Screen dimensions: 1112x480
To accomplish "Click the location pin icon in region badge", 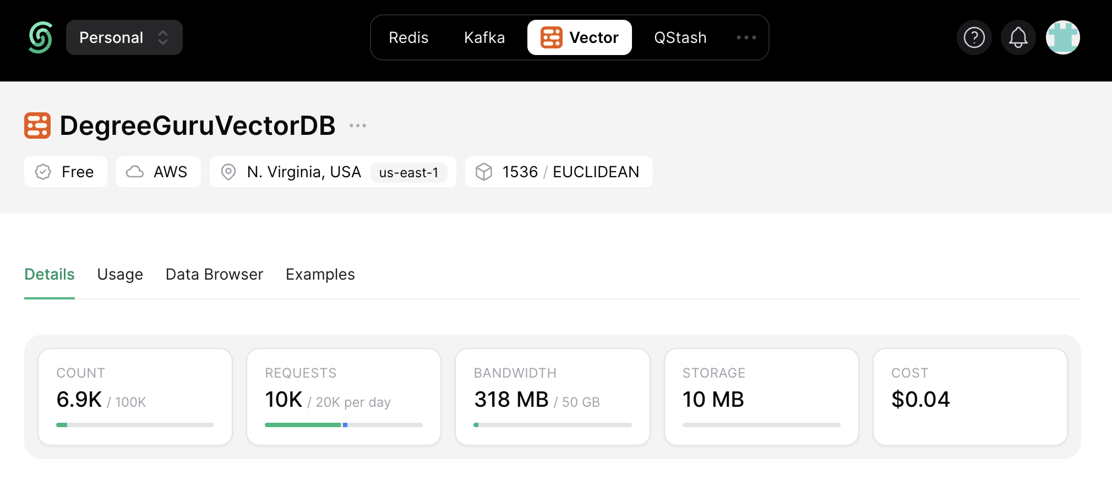I will pyautogui.click(x=228, y=172).
